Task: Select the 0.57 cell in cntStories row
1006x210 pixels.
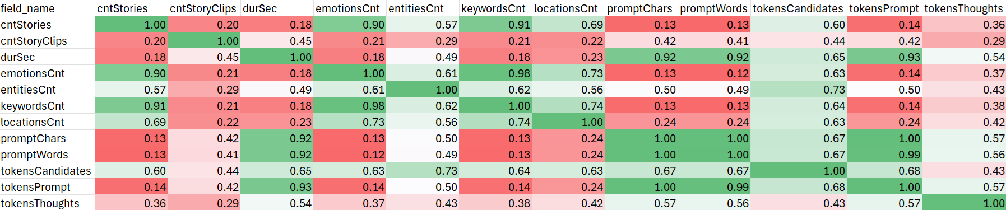Action: coord(423,25)
